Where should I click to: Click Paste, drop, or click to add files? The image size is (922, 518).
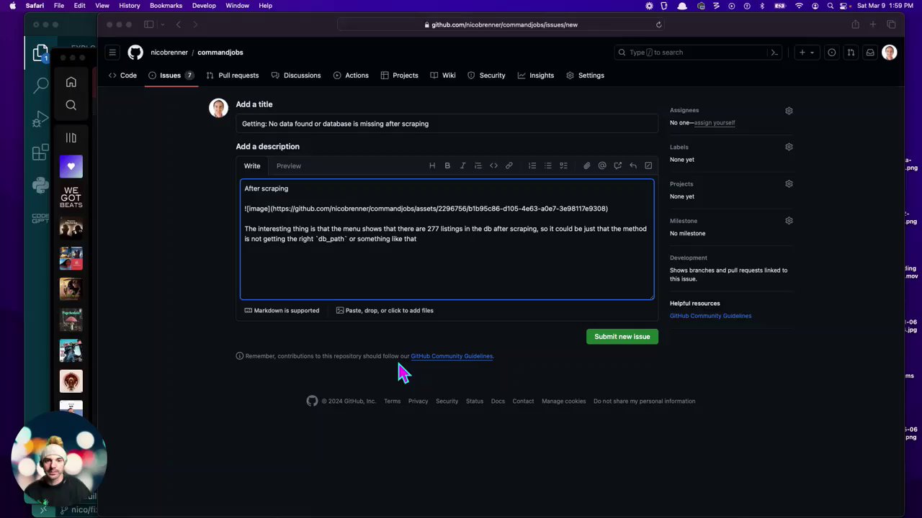pos(385,311)
